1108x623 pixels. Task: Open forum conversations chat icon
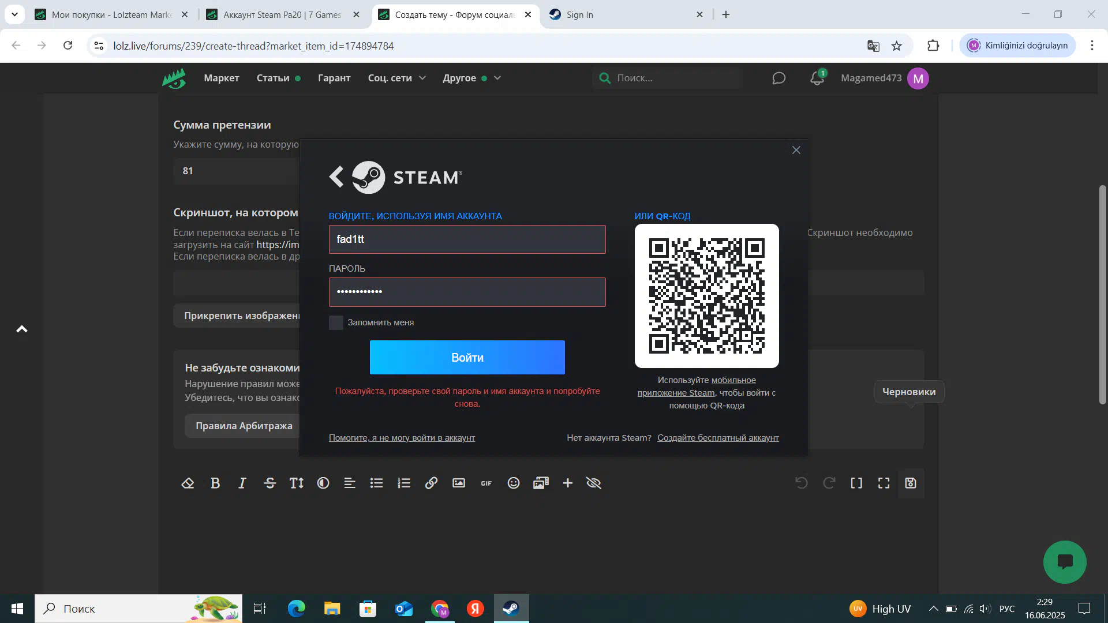tap(779, 78)
